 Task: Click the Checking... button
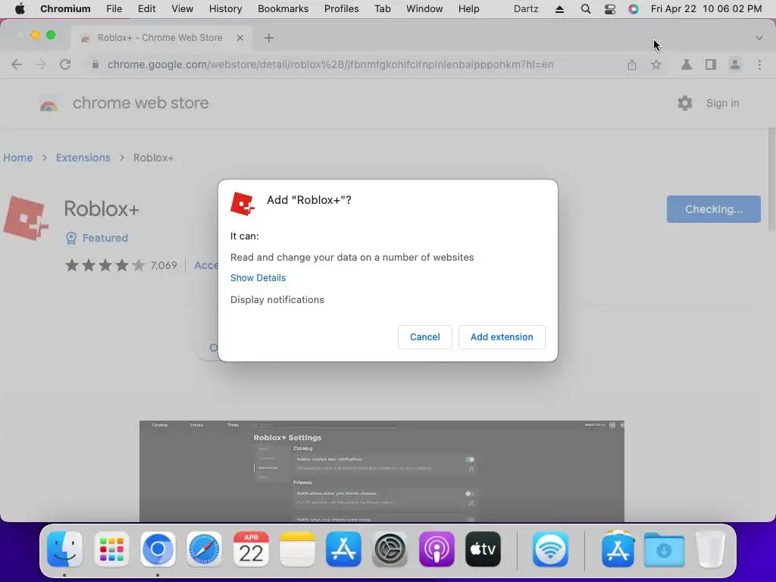click(x=713, y=209)
